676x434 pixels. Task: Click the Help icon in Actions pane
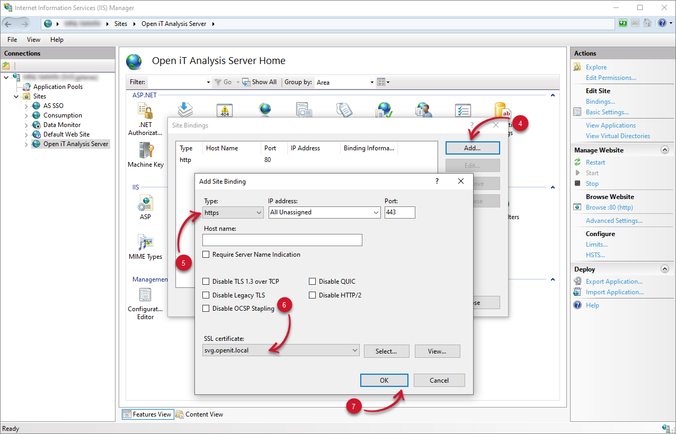(577, 305)
